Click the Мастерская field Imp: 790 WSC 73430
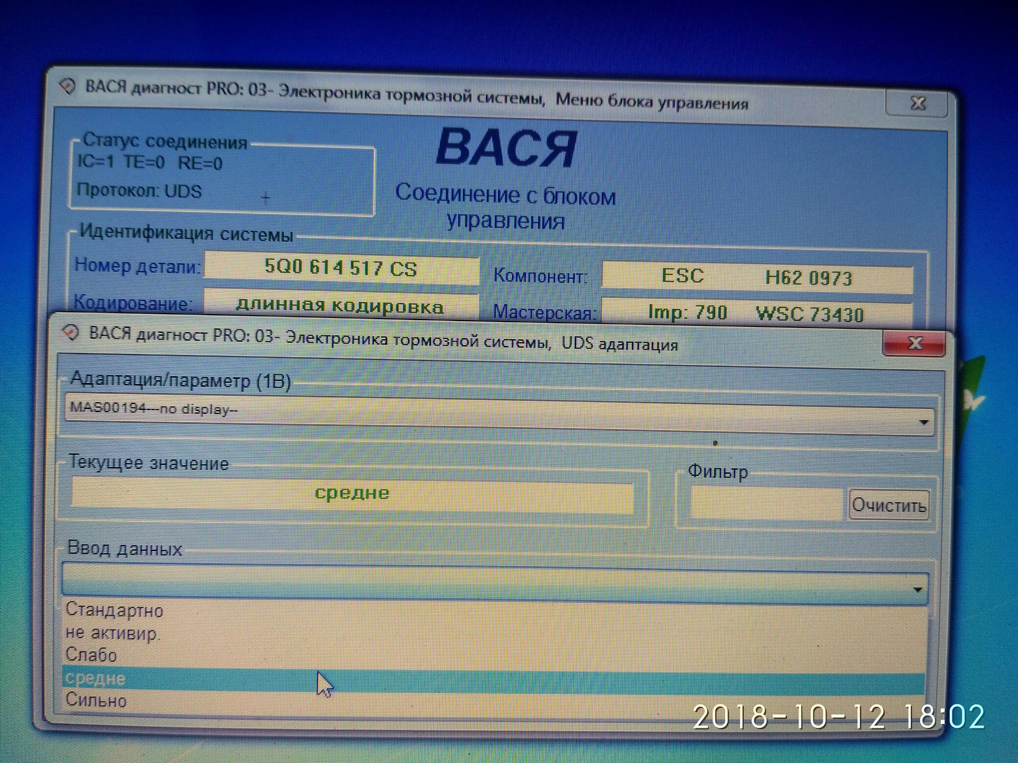The image size is (1018, 763). coord(757,313)
